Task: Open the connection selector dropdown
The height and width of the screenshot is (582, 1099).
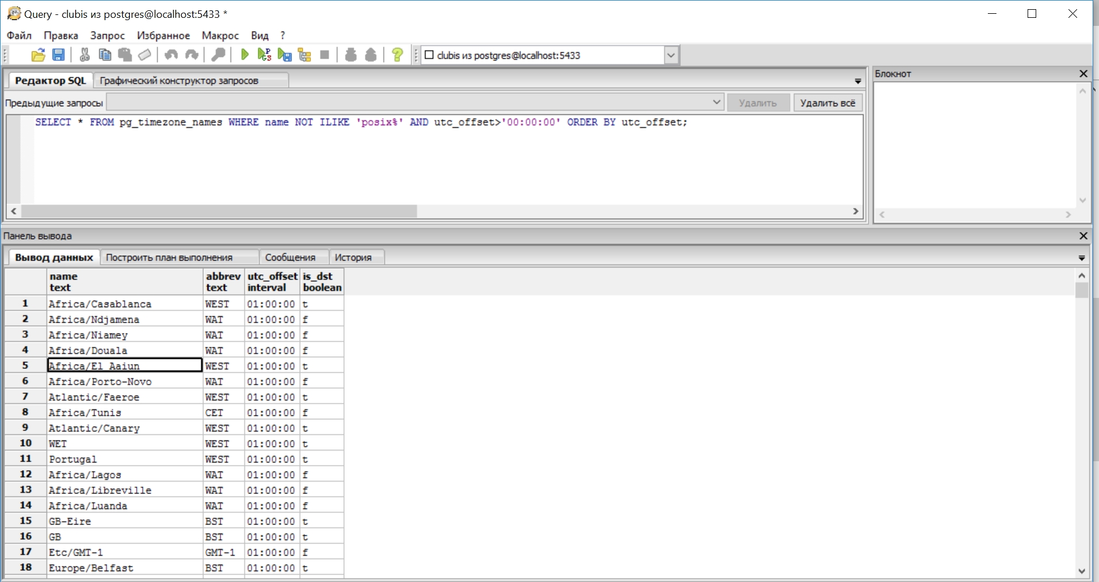Action: pyautogui.click(x=671, y=55)
